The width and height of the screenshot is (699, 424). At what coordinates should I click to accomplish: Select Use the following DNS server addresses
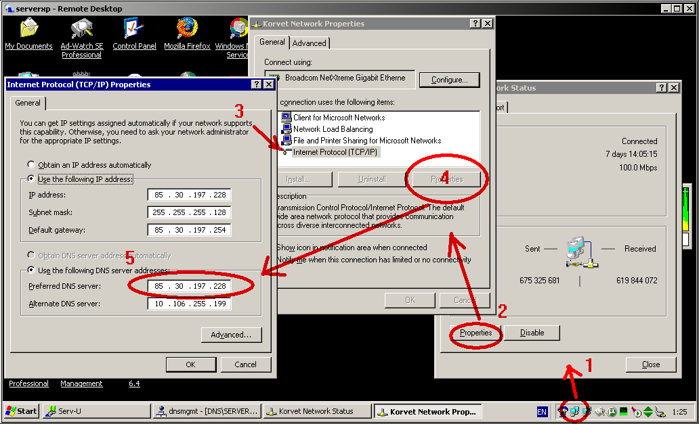click(x=30, y=270)
